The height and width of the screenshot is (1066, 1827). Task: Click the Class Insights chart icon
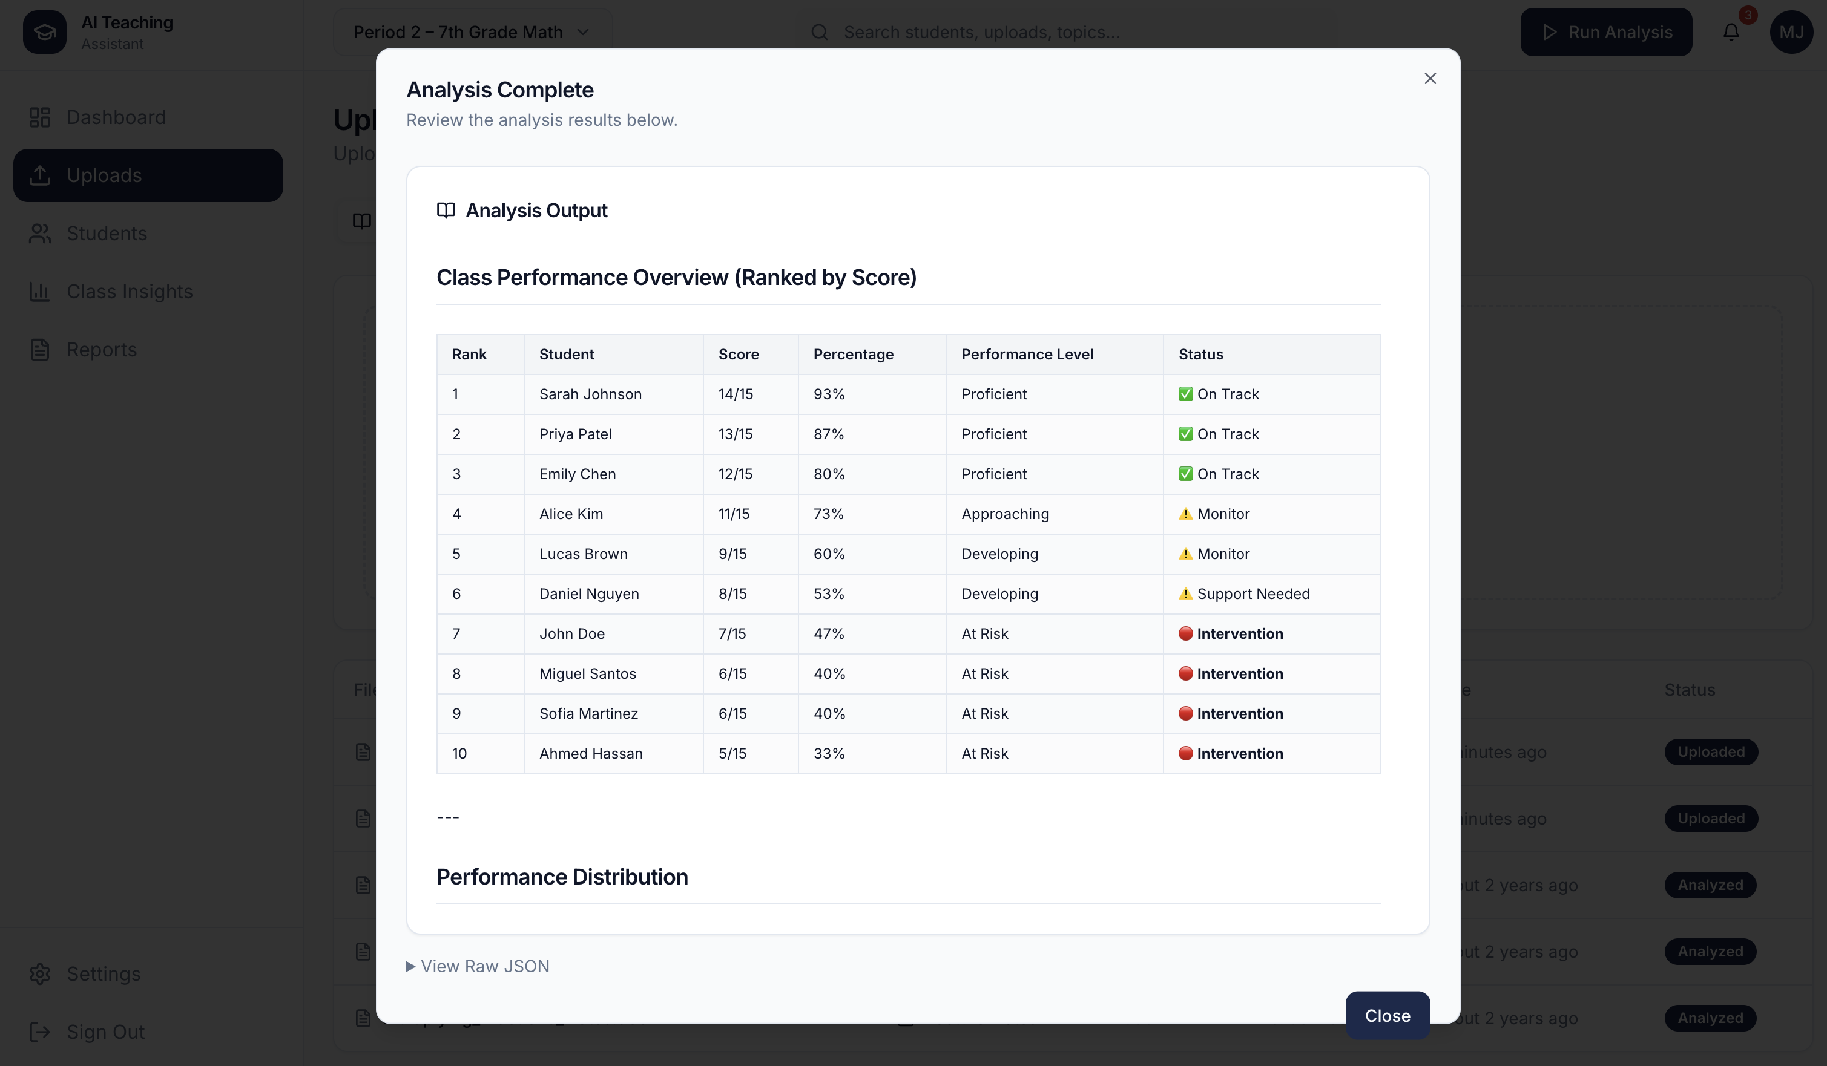click(x=40, y=292)
